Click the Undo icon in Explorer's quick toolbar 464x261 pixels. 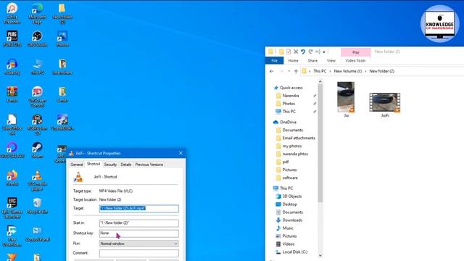pyautogui.click(x=303, y=51)
